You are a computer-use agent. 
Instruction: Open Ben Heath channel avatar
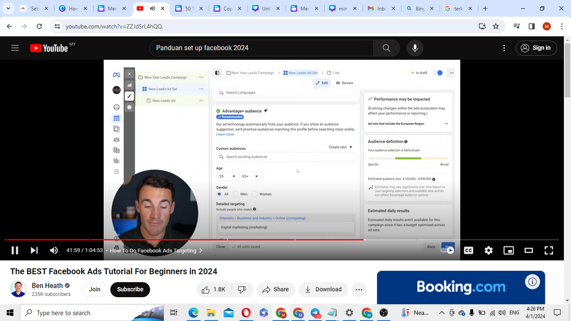[x=18, y=289]
